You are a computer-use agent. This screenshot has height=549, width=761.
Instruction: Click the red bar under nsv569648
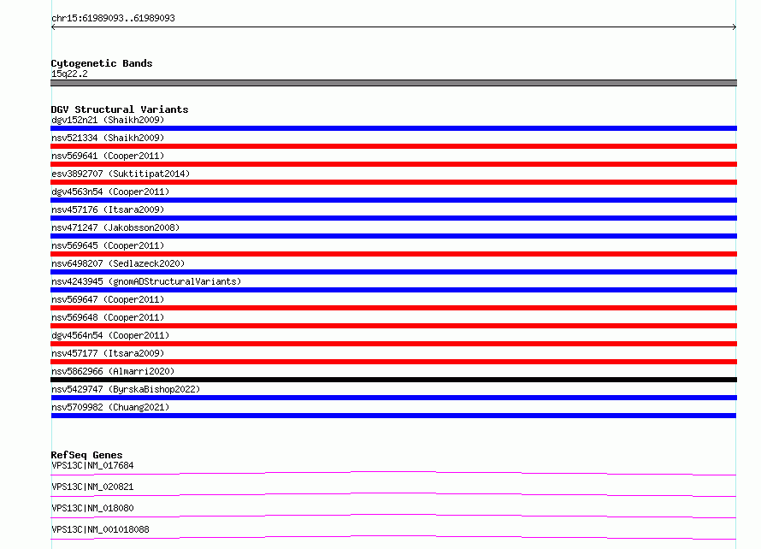(x=393, y=326)
